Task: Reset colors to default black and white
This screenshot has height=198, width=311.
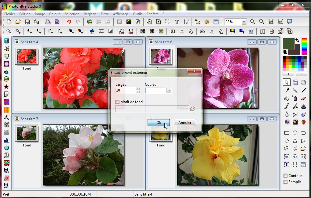Action: pyautogui.click(x=285, y=52)
